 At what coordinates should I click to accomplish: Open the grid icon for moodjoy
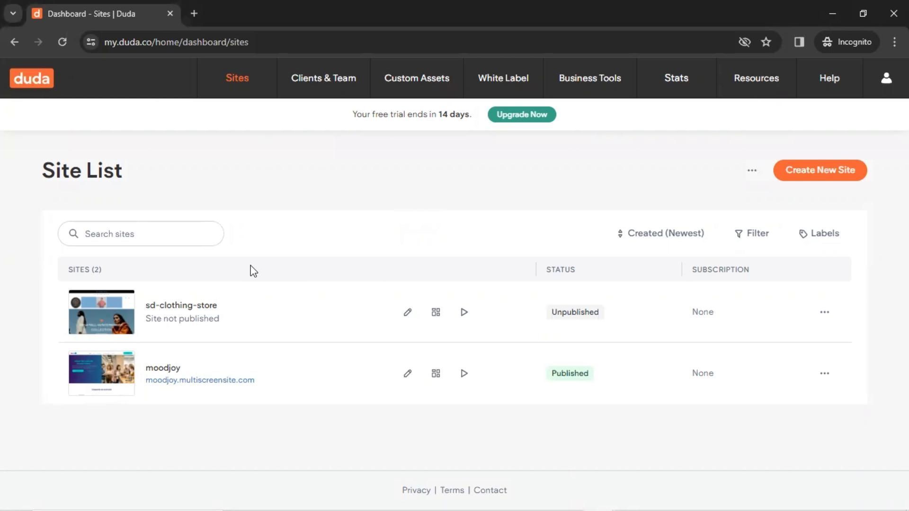tap(436, 373)
